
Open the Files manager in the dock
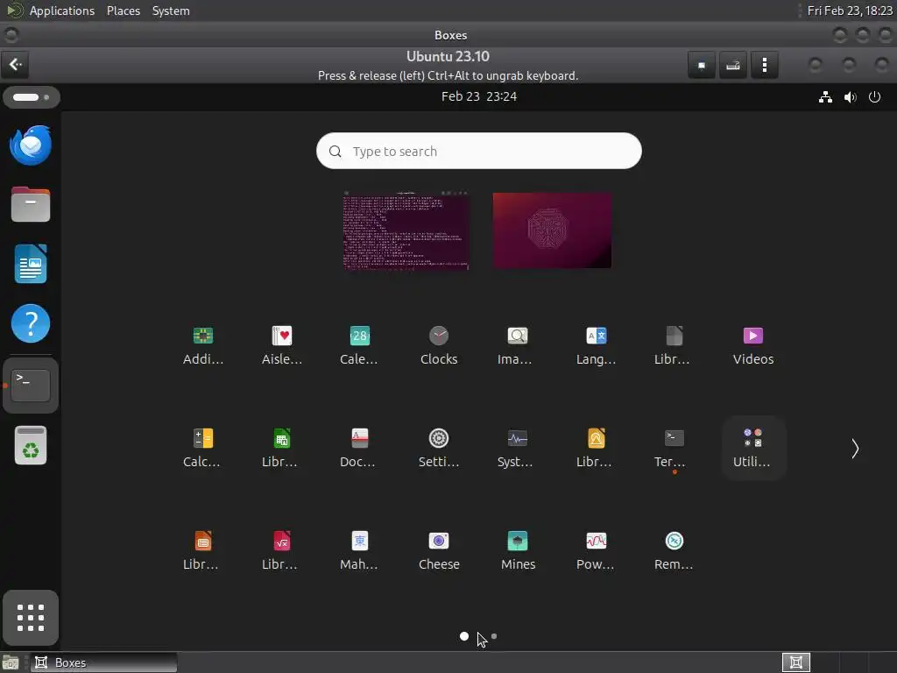(x=31, y=204)
